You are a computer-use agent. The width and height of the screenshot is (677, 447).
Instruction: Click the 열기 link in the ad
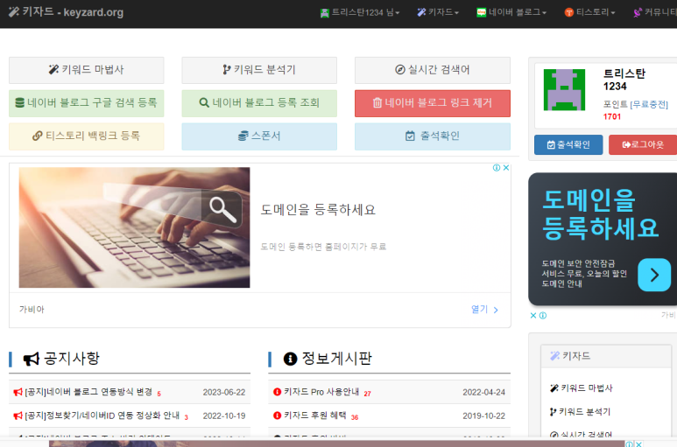pyautogui.click(x=484, y=310)
